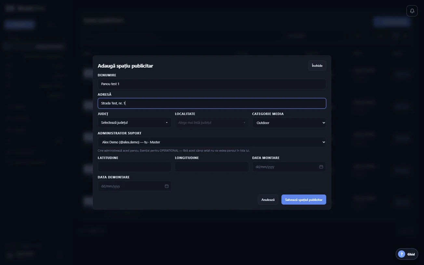Screen dimensions: 424x265
Task: Click the ADMINISTRATOR SUPORT label
Action: pyautogui.click(x=120, y=133)
